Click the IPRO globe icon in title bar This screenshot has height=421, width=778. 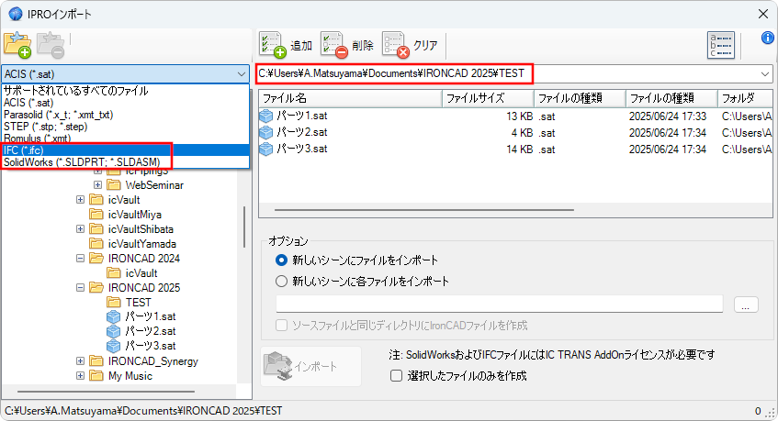(16, 14)
